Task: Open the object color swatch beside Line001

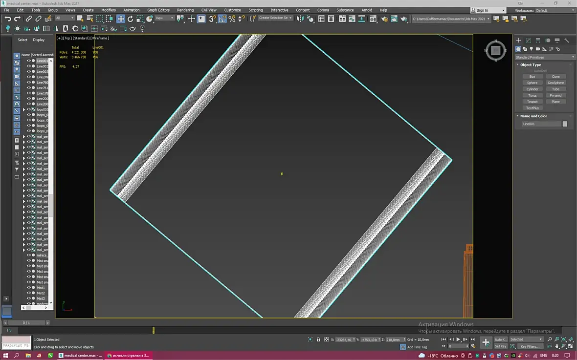Action: (x=565, y=124)
